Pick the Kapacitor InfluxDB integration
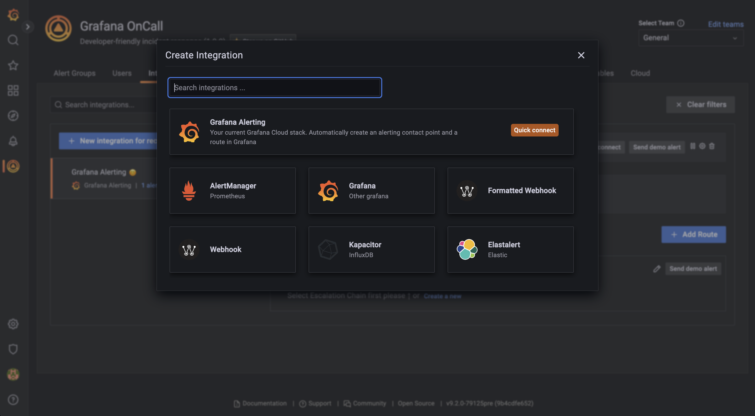The image size is (755, 416). tap(371, 249)
